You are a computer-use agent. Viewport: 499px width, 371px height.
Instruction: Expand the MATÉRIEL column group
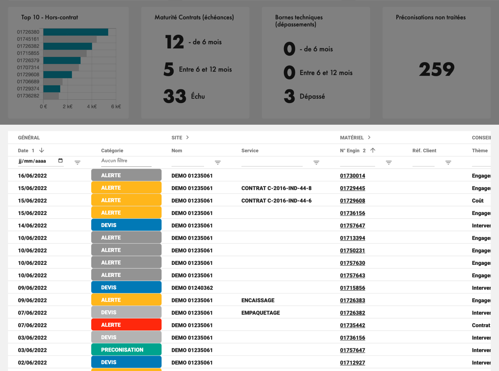[369, 137]
